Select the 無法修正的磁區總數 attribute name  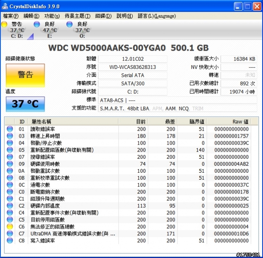(x=52, y=227)
